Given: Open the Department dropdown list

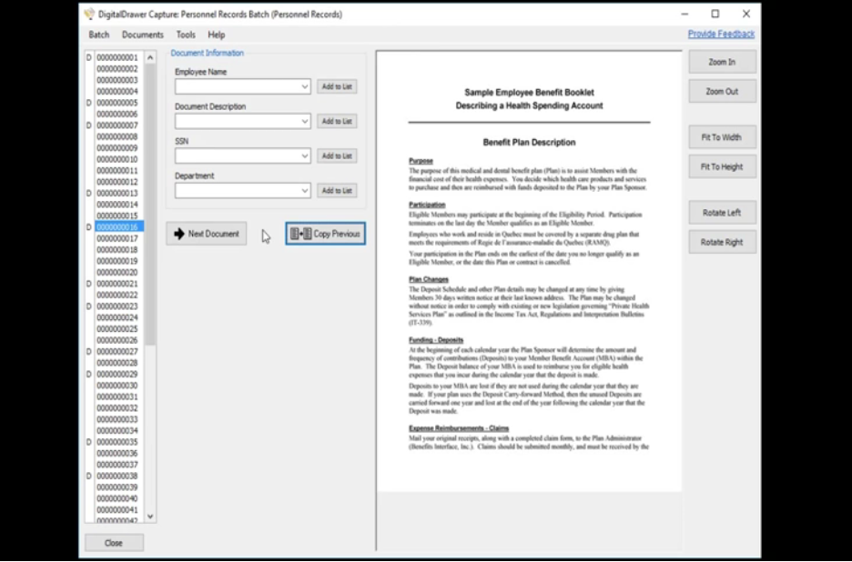Looking at the screenshot, I should [x=305, y=191].
